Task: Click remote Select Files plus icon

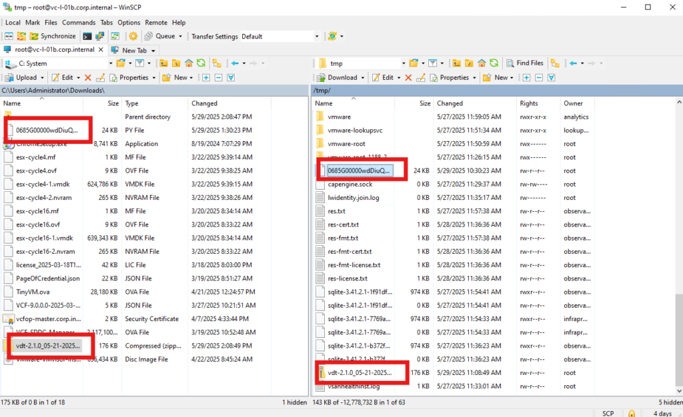Action: click(x=527, y=77)
